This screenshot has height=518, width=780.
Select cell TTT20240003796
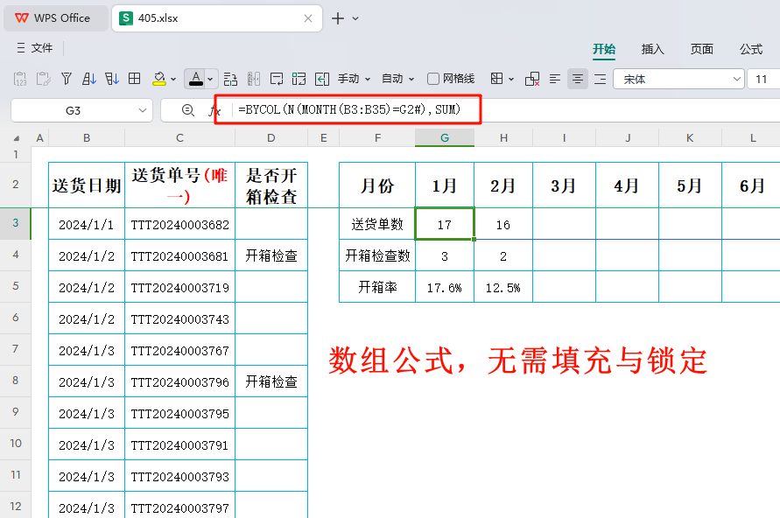[179, 381]
